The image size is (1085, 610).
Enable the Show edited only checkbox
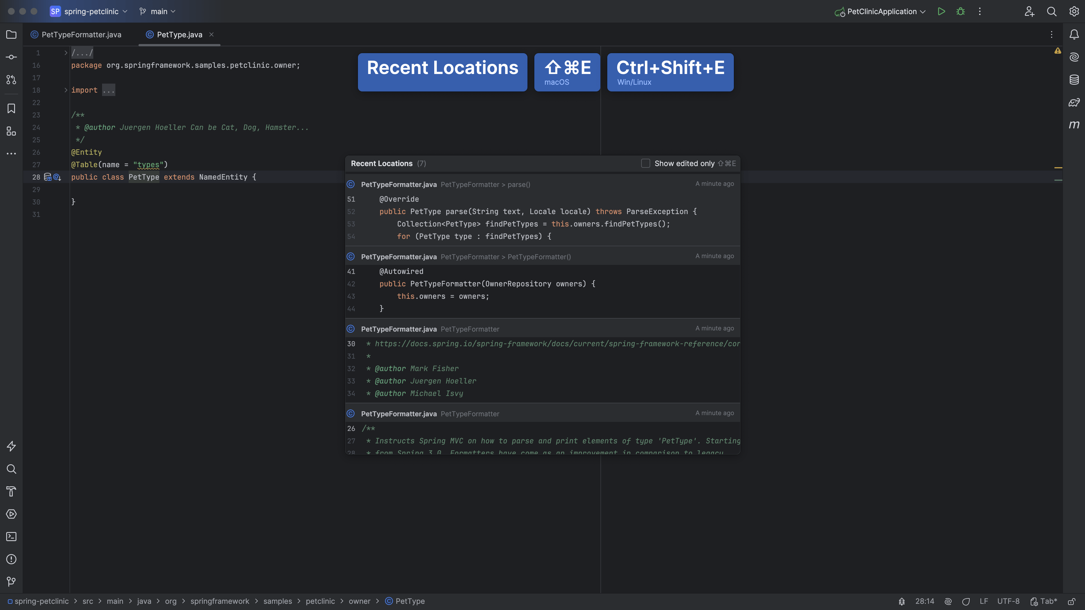645,163
